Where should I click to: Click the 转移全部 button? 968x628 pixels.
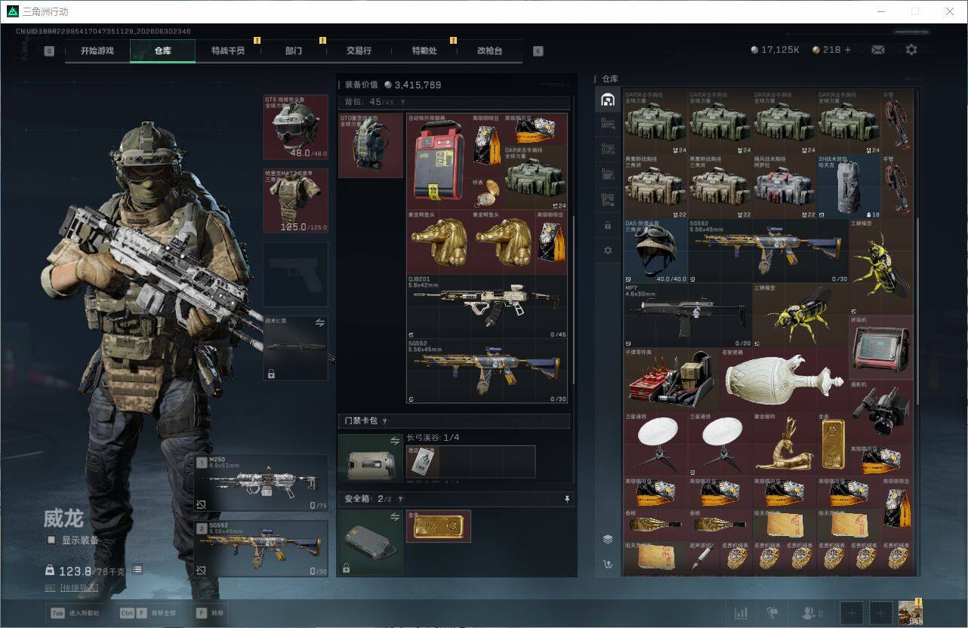tap(148, 613)
